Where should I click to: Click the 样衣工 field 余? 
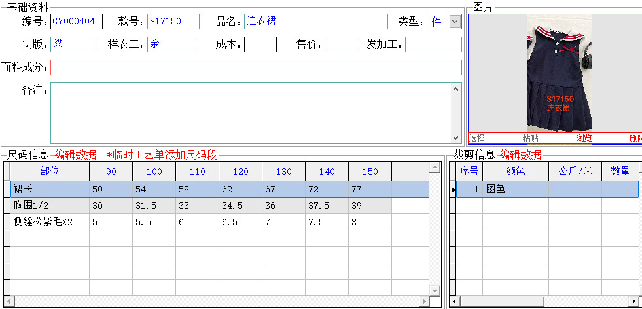tap(171, 45)
